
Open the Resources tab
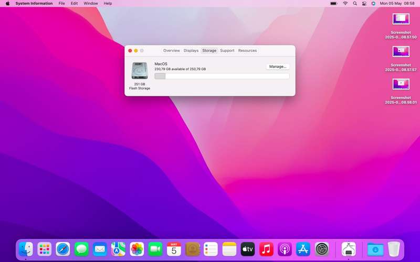click(247, 50)
